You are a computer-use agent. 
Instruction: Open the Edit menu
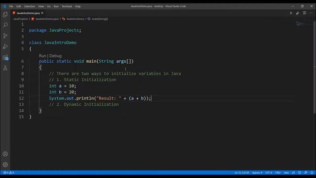pyautogui.click(x=19, y=6)
